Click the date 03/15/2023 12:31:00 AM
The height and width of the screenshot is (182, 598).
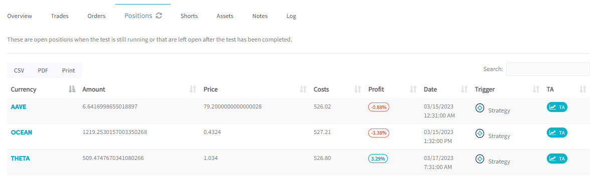439,110
